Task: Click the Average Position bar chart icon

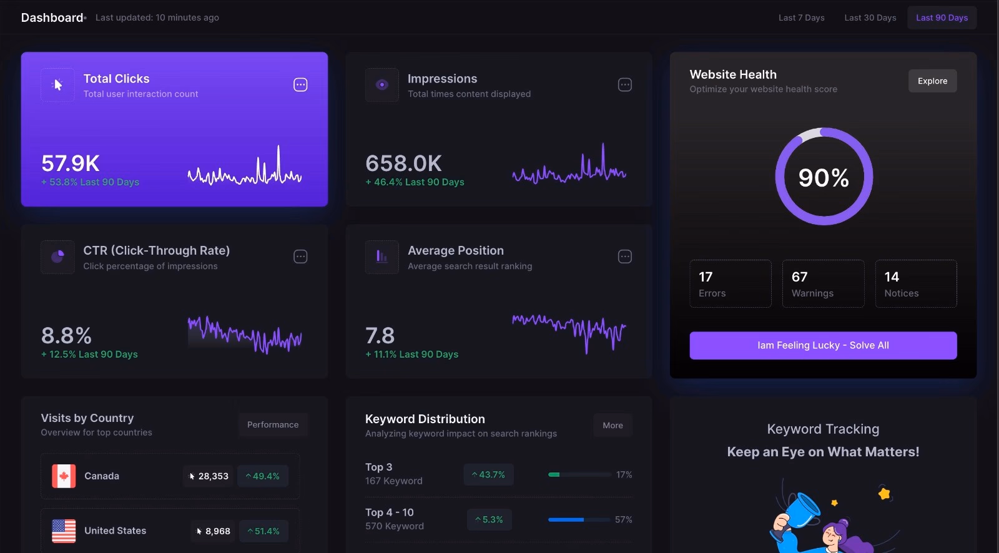Action: (x=382, y=257)
